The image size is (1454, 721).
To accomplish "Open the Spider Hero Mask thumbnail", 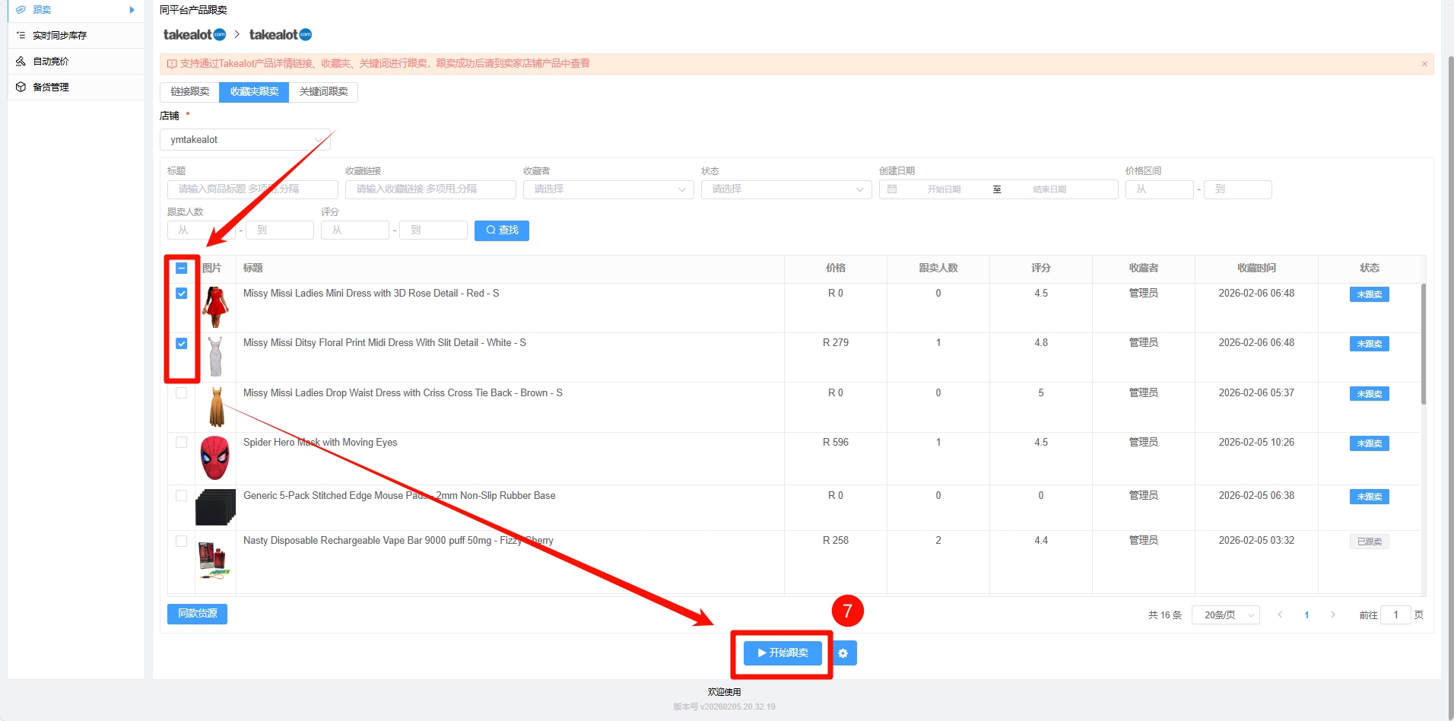I will coord(215,458).
